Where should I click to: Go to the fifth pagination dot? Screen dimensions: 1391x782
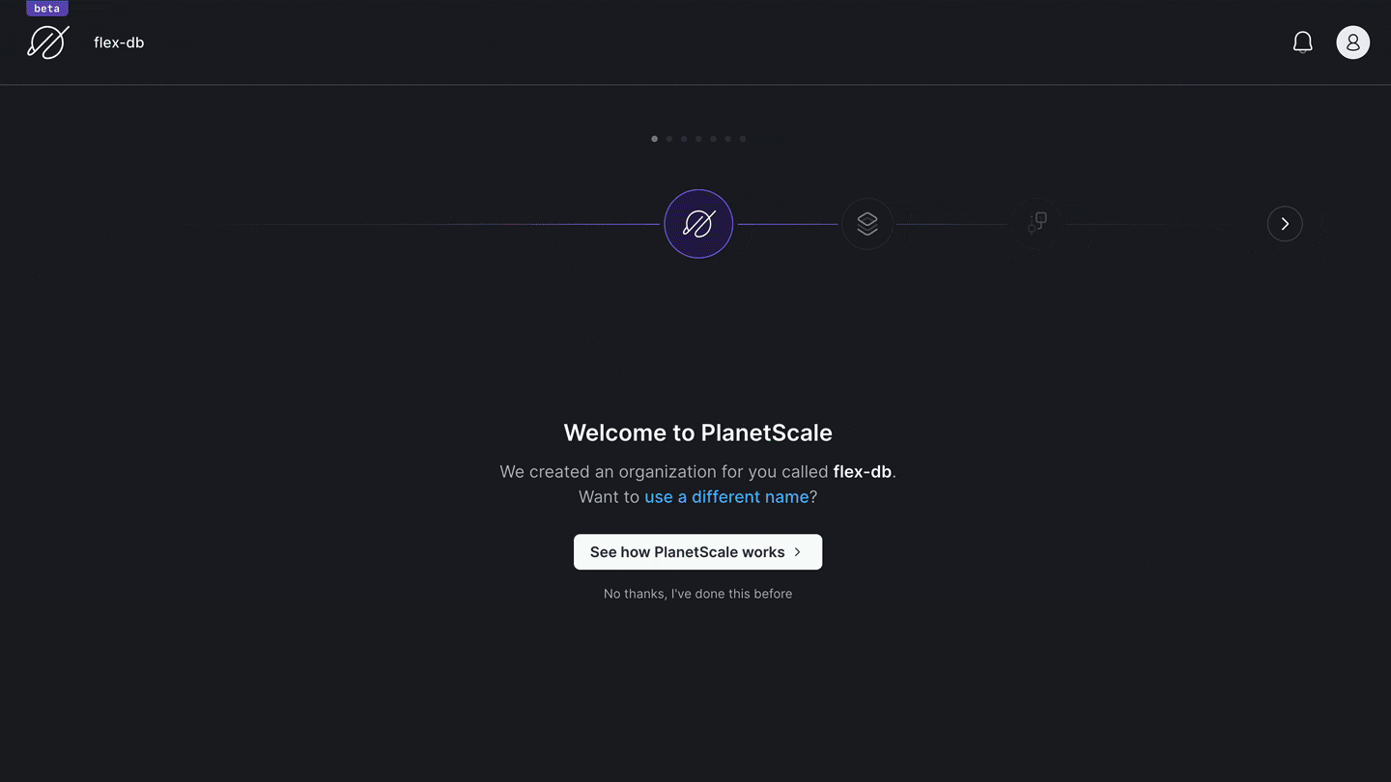(x=713, y=139)
